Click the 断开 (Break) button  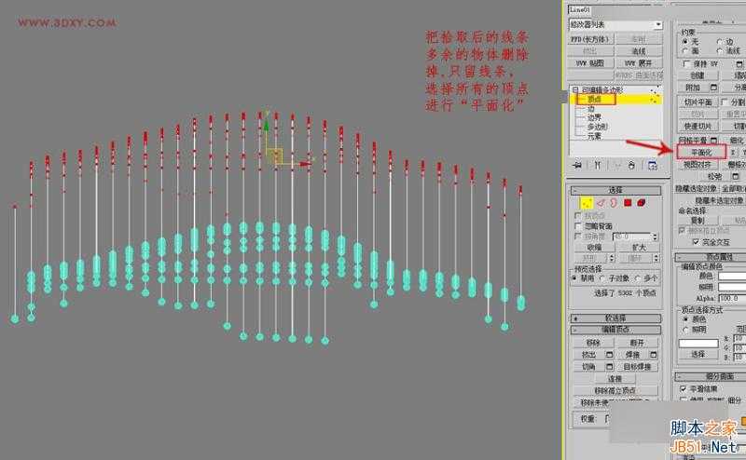[x=637, y=343]
